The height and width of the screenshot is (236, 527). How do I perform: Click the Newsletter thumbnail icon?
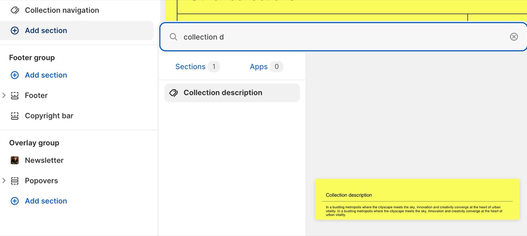tap(15, 160)
